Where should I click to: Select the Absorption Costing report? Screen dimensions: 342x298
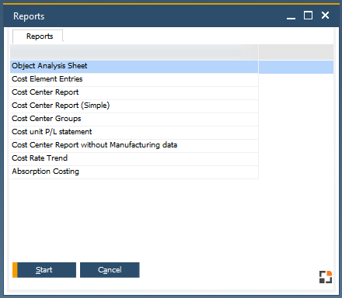(134, 172)
